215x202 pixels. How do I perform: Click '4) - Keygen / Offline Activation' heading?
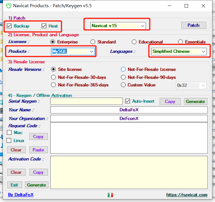[x=40, y=95]
